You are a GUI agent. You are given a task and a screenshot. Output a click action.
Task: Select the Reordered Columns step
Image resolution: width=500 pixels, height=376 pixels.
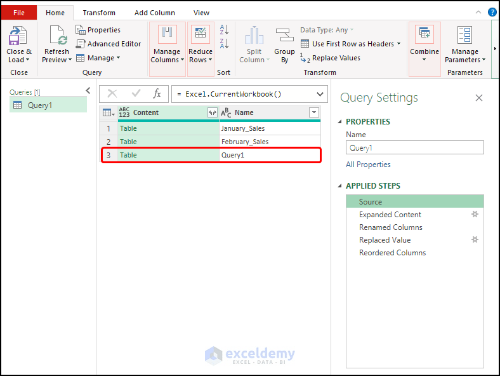(415, 253)
